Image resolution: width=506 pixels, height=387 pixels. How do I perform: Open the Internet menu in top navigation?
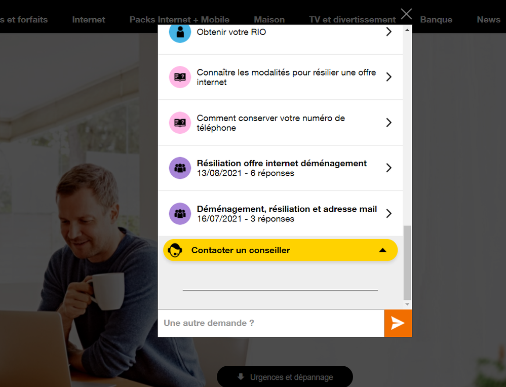89,20
